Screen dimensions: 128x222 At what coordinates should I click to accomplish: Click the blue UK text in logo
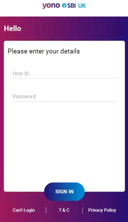[82, 6]
